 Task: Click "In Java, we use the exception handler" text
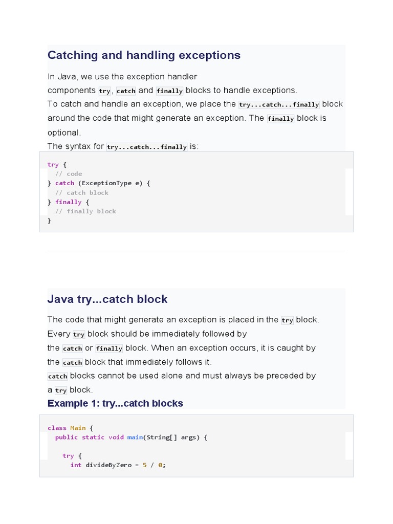point(122,77)
